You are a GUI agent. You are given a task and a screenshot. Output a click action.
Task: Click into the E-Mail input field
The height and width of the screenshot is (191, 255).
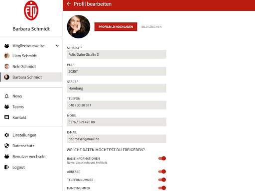117,139
